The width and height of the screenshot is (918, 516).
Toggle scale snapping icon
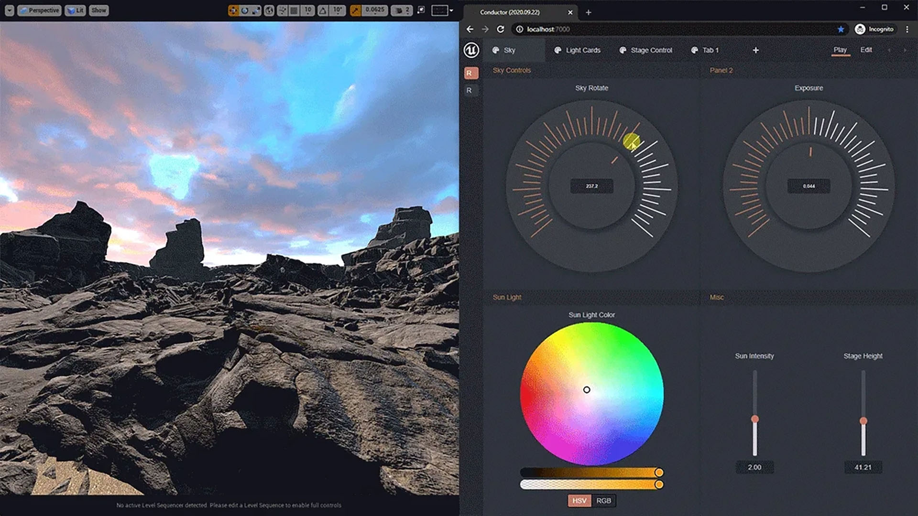pos(356,11)
